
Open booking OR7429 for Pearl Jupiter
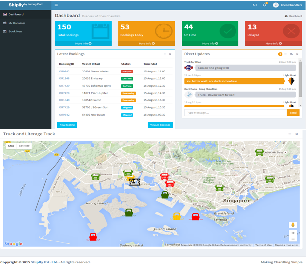point(64,93)
